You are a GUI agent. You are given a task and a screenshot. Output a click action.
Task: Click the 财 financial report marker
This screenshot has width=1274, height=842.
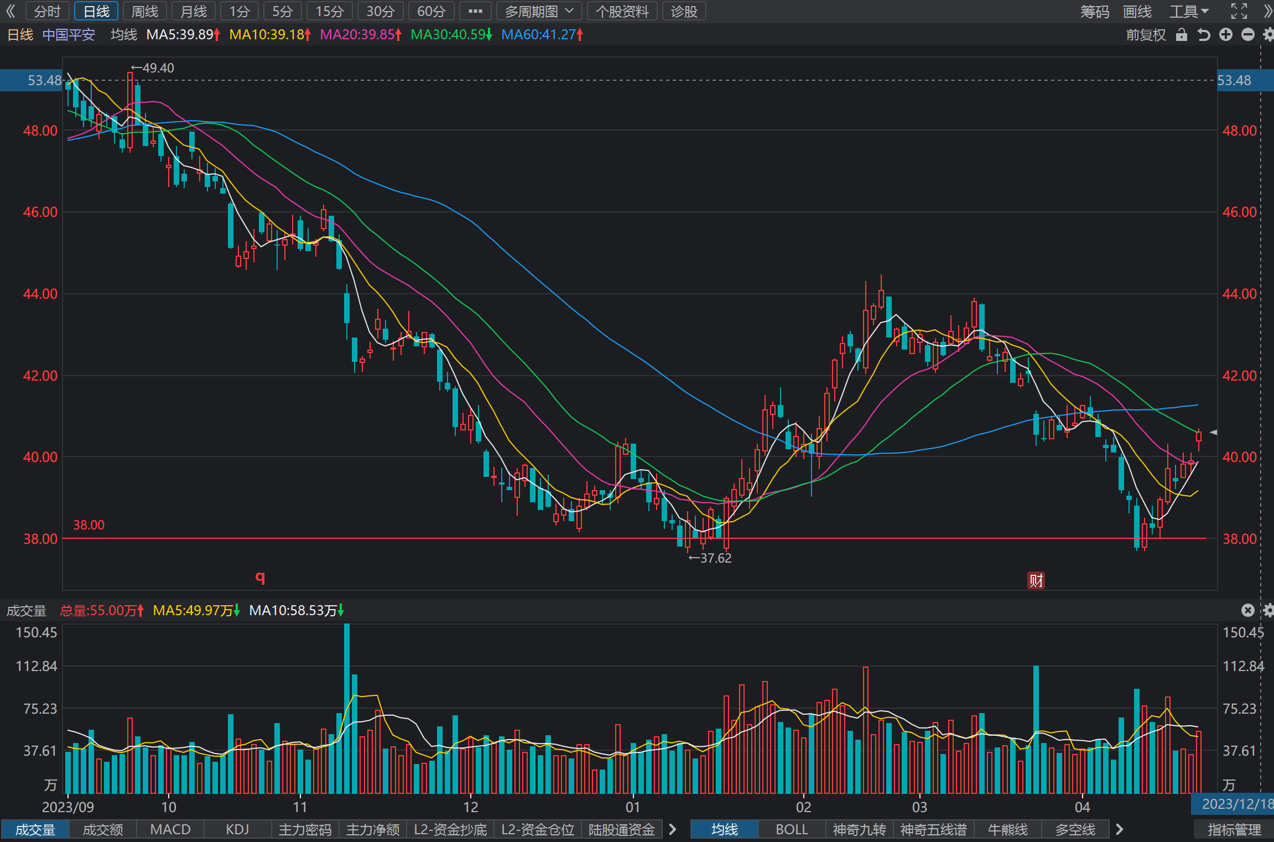pos(1036,580)
